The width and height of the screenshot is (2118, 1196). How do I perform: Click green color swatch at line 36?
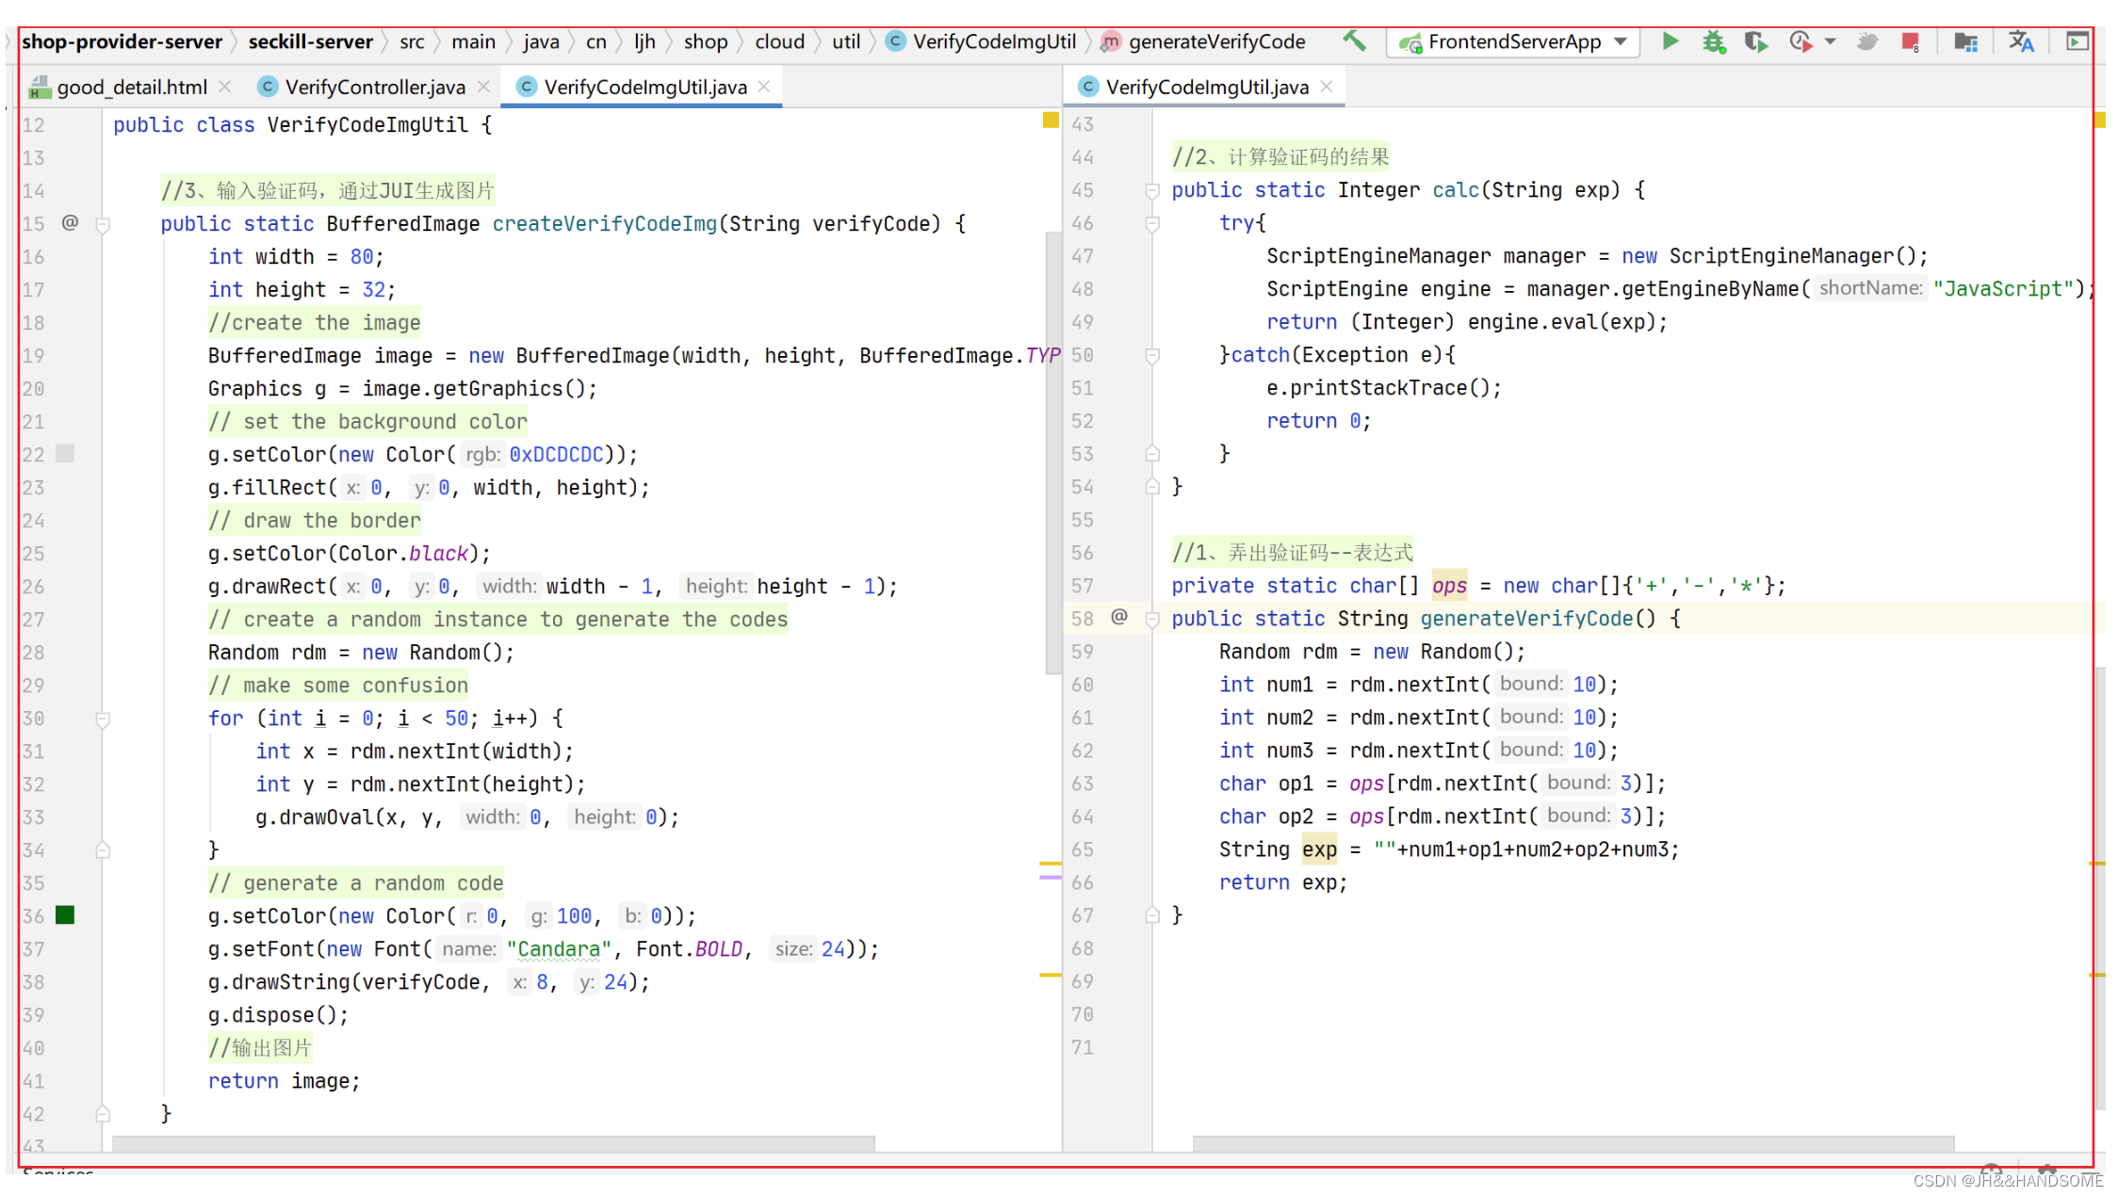coord(65,915)
